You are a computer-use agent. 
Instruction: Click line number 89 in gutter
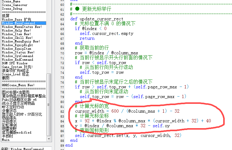(x=62, y=145)
